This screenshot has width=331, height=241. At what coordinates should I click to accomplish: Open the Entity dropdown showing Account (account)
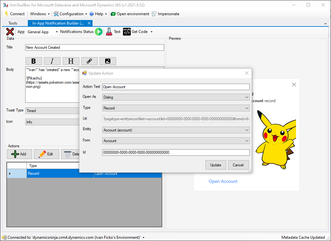pyautogui.click(x=176, y=130)
